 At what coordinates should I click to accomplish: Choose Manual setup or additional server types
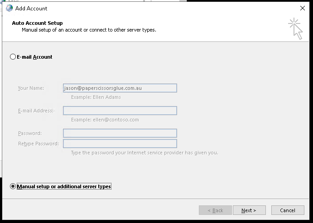point(13,186)
